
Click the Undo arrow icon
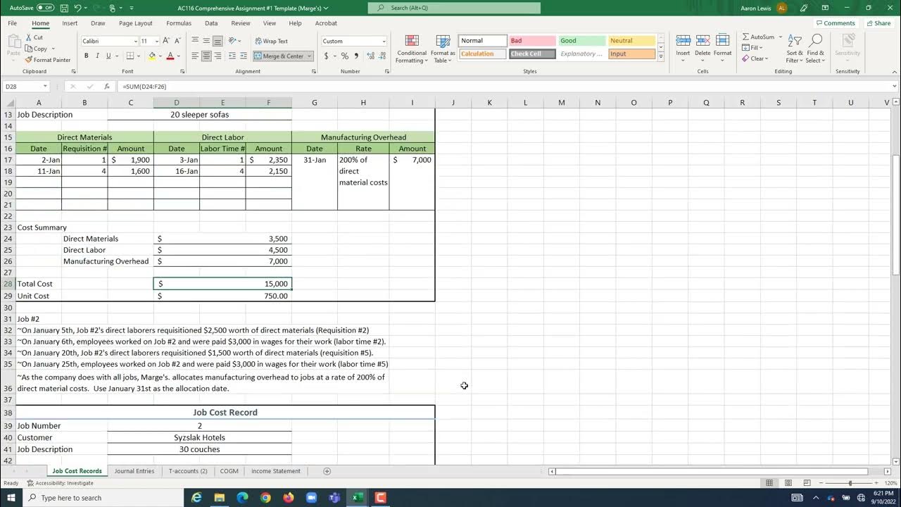tap(77, 8)
